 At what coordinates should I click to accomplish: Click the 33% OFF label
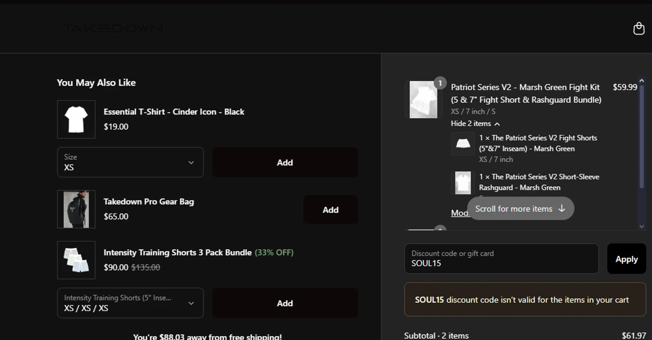pos(274,253)
